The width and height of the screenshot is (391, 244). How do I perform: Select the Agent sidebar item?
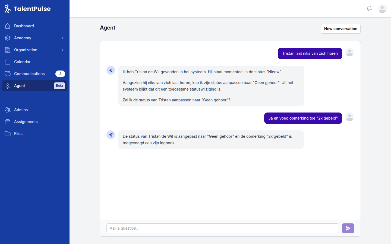[20, 86]
